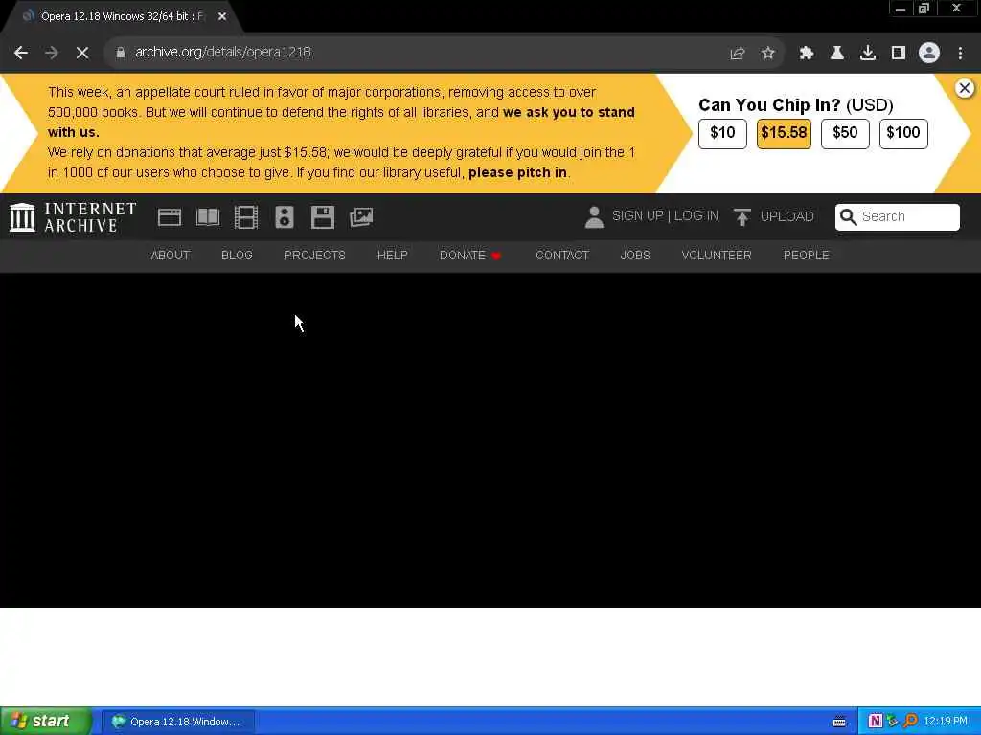Image resolution: width=981 pixels, height=735 pixels.
Task: Open the Images icon
Action: click(361, 217)
